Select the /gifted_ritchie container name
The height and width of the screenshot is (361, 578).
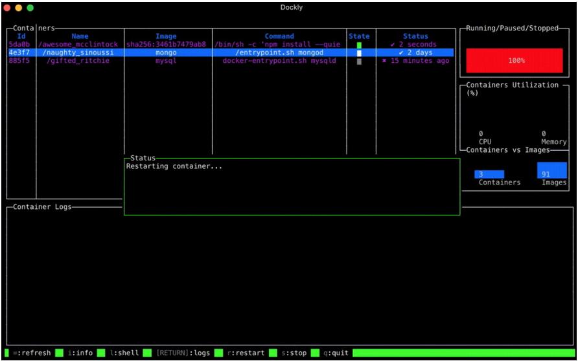[x=78, y=61]
